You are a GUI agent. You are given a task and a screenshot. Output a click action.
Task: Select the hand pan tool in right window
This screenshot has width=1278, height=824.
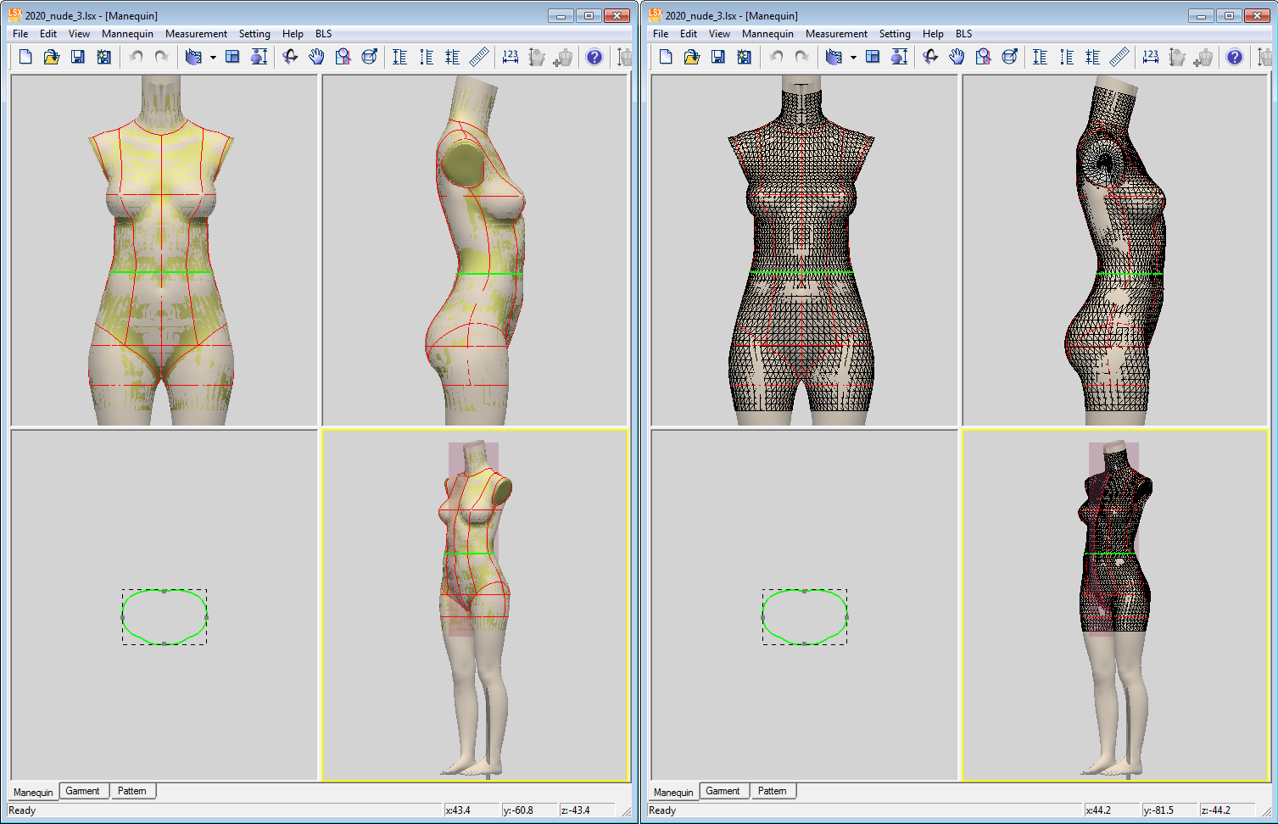[957, 57]
